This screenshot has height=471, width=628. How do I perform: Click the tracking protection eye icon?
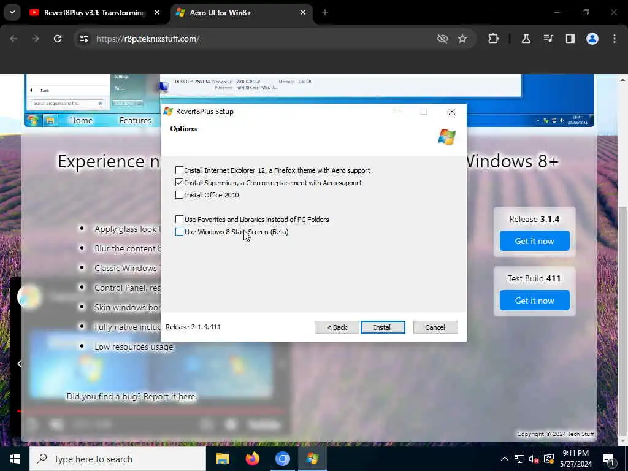point(443,39)
